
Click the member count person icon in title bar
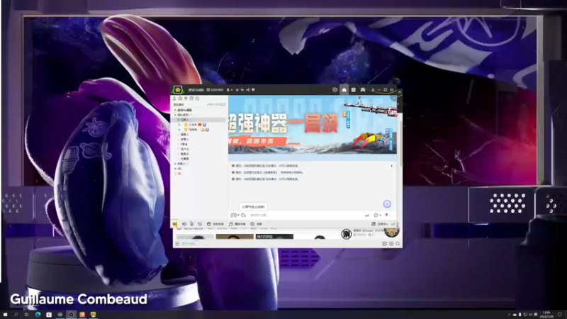click(228, 90)
